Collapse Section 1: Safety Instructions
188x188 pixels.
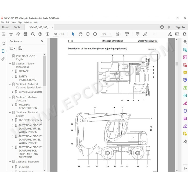10,64
